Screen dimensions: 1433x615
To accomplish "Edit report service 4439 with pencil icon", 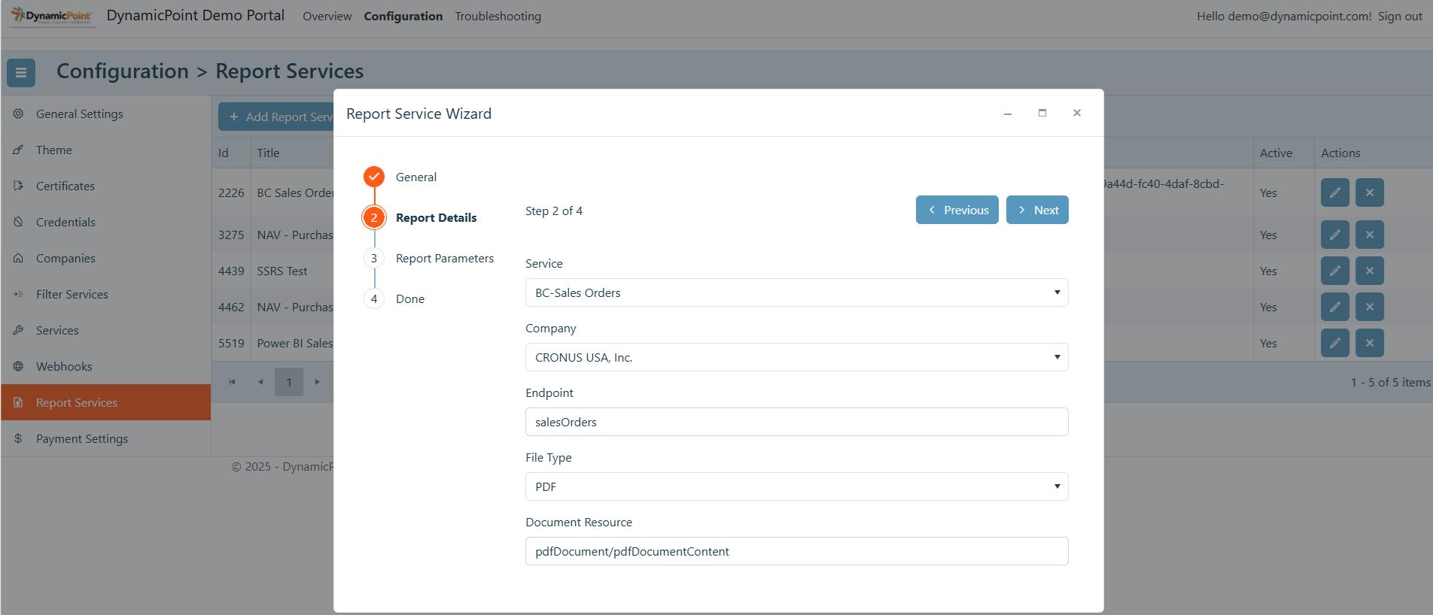I will coord(1335,271).
